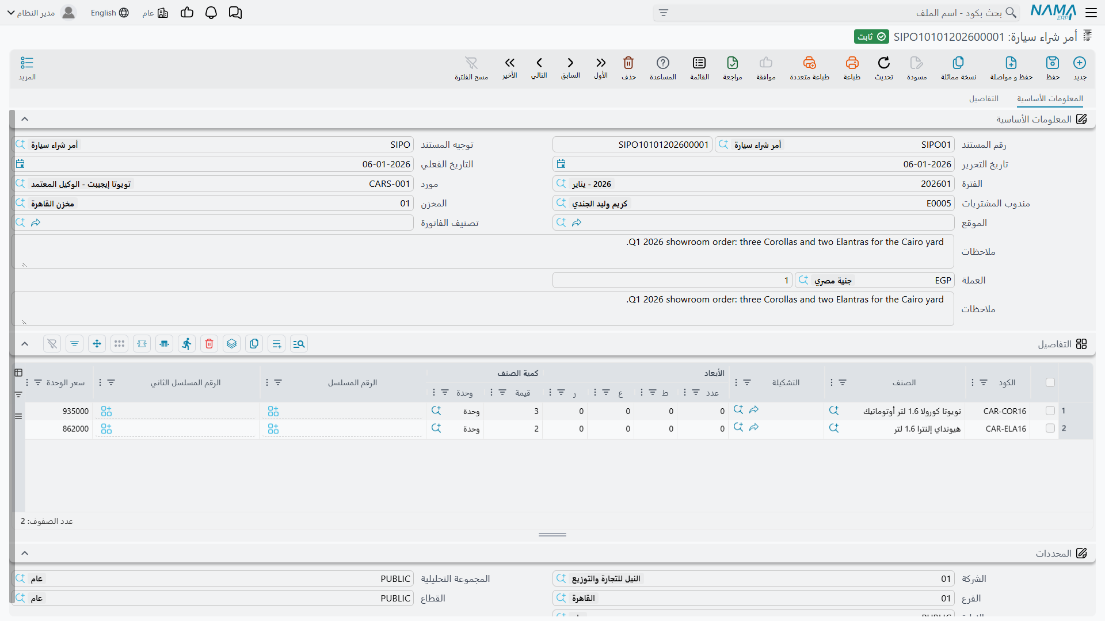1105x621 pixels.
Task: Look up the مورد supplier field
Action: [20, 183]
